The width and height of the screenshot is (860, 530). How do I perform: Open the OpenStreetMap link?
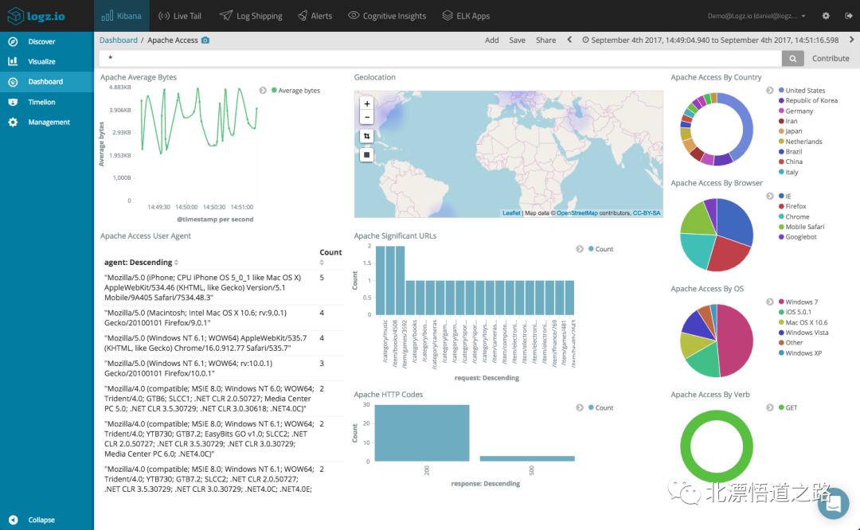[577, 212]
